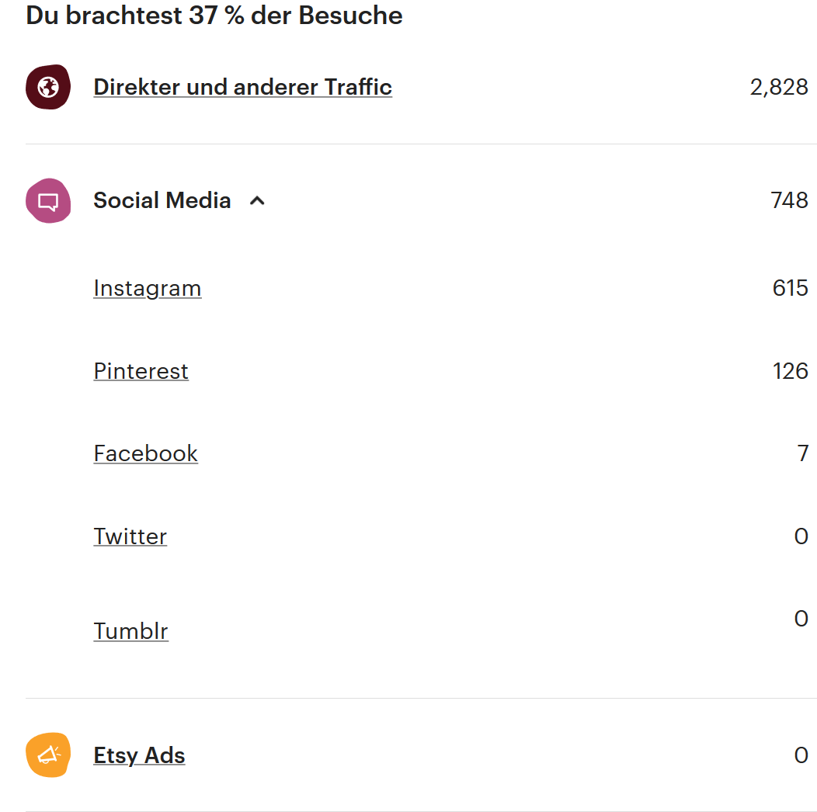Image resolution: width=817 pixels, height=812 pixels.
Task: Click the 615 Instagram visits count
Action: [x=791, y=288]
